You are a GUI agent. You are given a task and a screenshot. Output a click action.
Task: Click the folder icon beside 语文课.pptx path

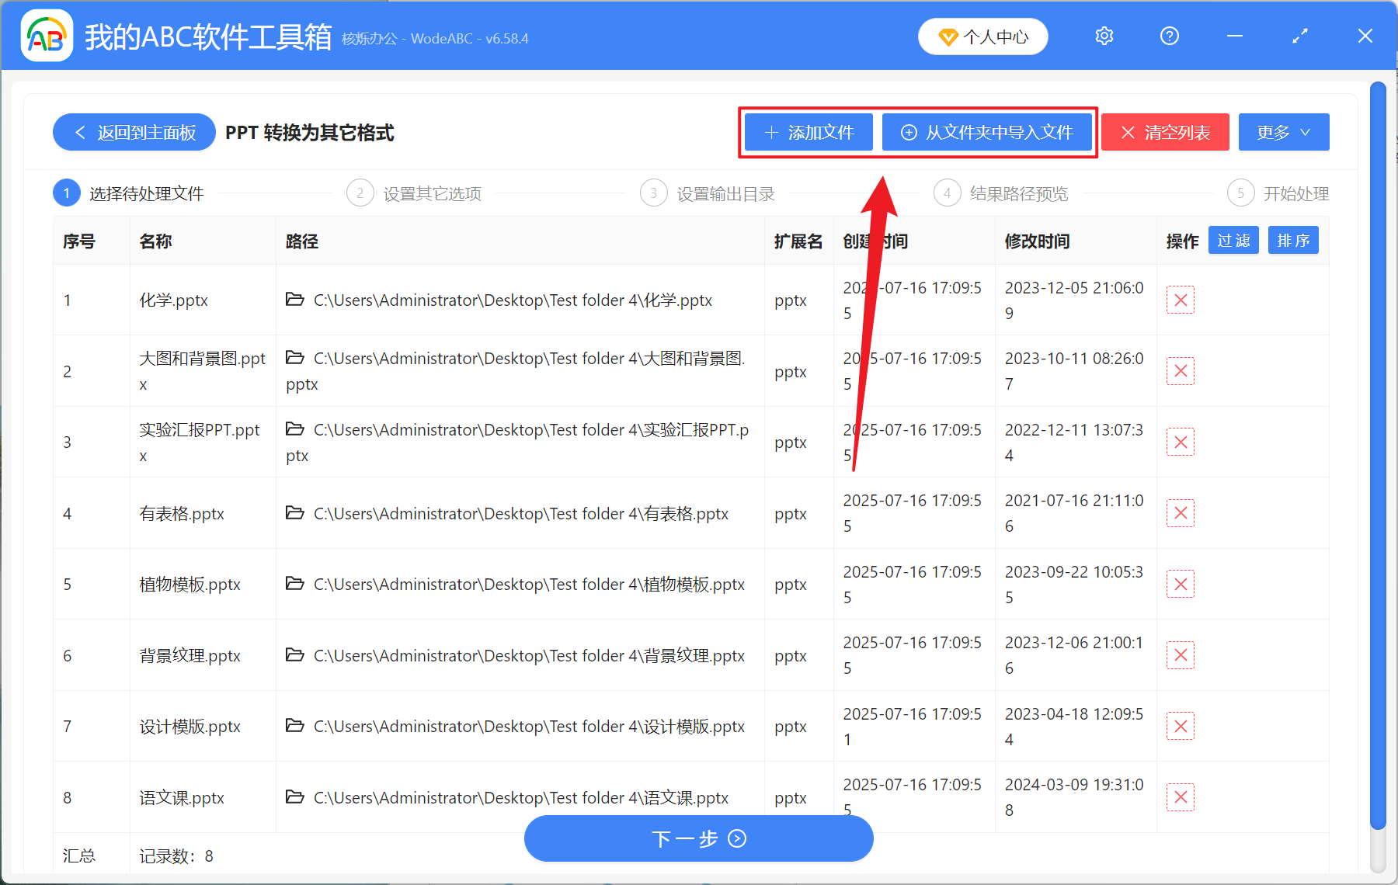295,797
